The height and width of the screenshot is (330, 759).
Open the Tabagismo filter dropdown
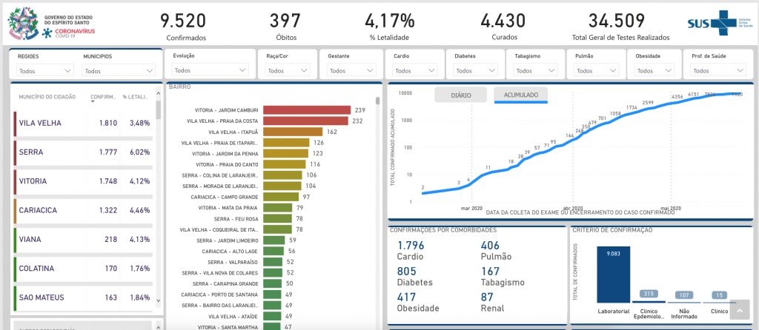click(532, 71)
